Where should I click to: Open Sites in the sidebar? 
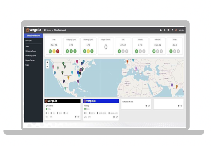(27, 46)
